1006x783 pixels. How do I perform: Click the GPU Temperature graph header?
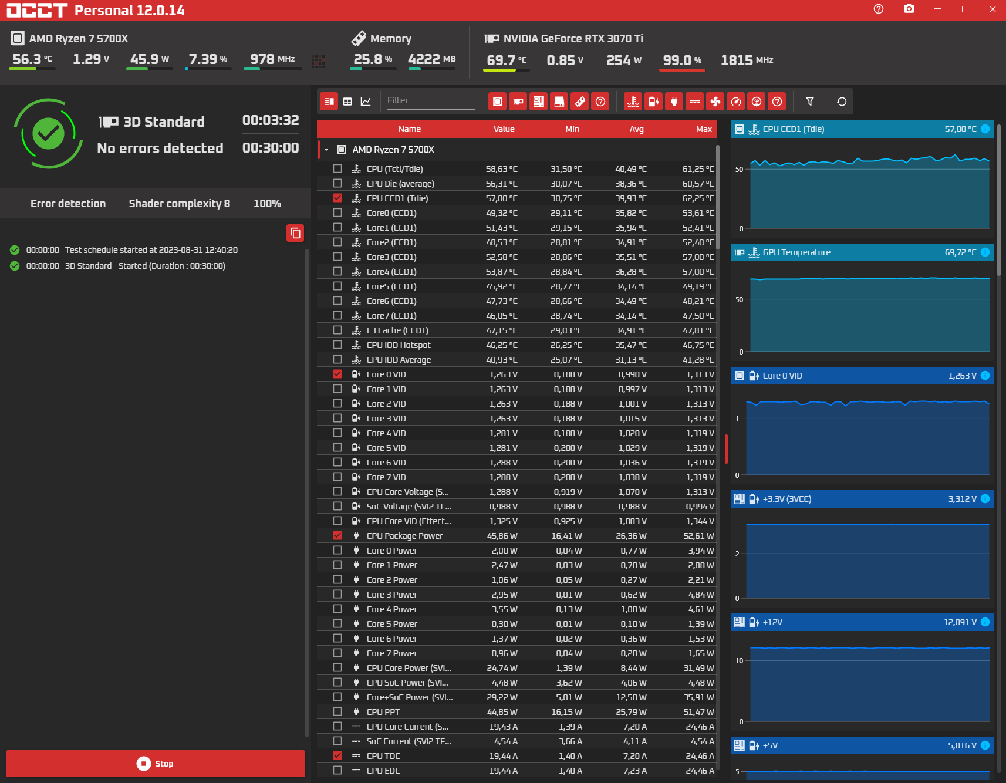pyautogui.click(x=862, y=252)
